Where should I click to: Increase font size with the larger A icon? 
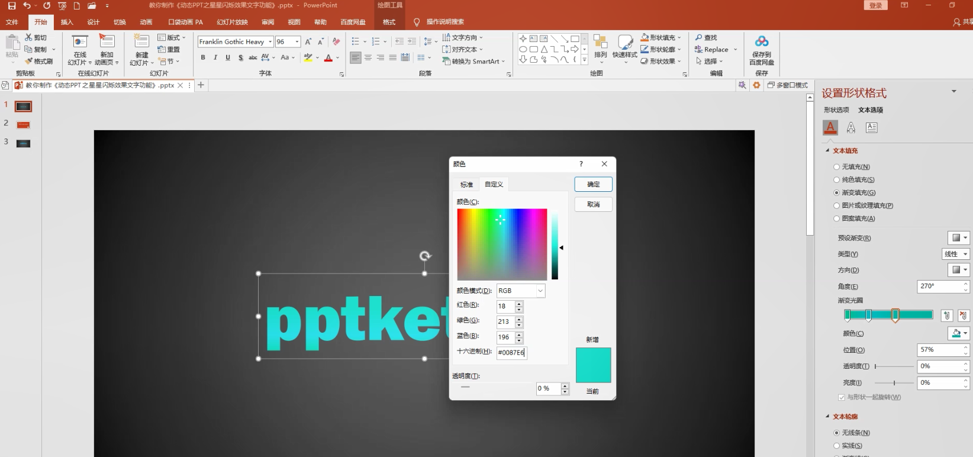[308, 41]
